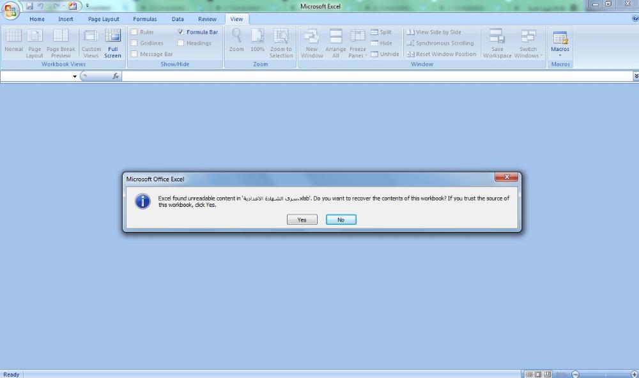Toggle the Gridlines checkbox

point(134,43)
